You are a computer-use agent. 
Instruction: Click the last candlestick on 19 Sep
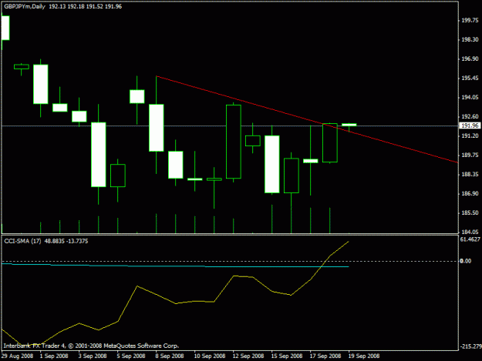click(349, 125)
